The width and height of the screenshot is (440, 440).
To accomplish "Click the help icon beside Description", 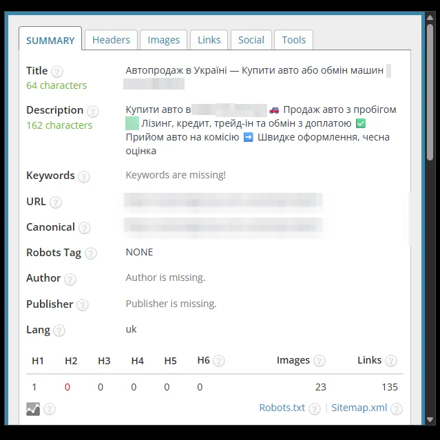I will coord(92,112).
